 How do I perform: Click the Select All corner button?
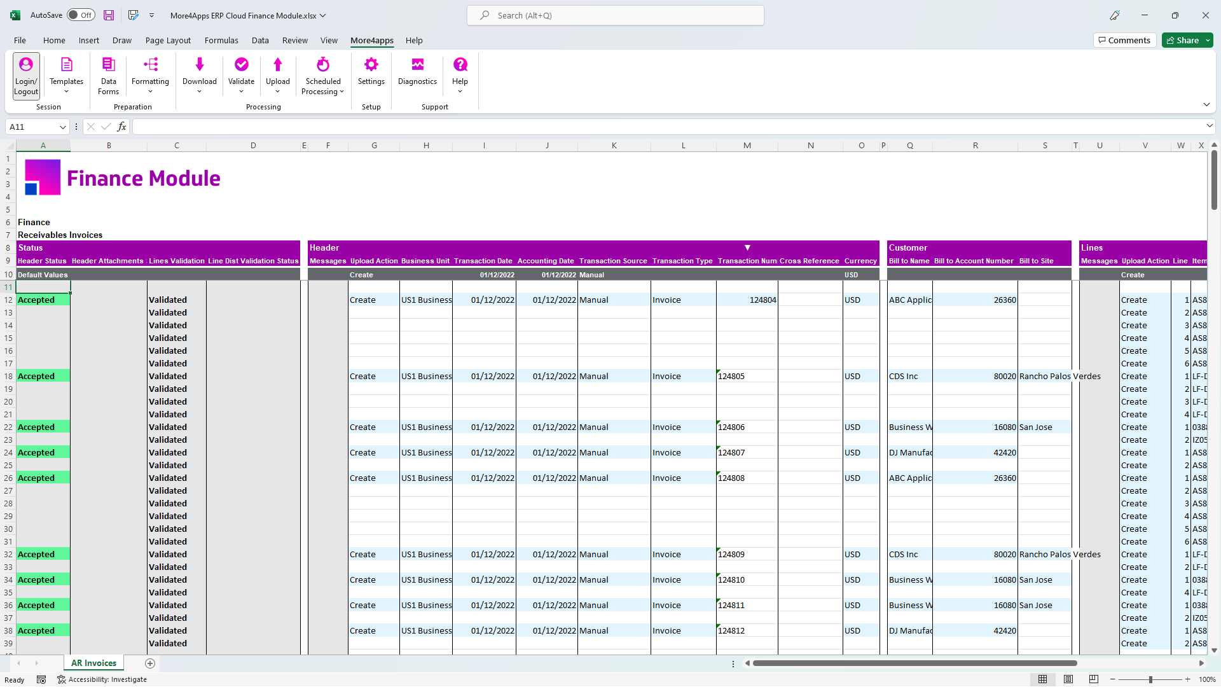(8, 146)
